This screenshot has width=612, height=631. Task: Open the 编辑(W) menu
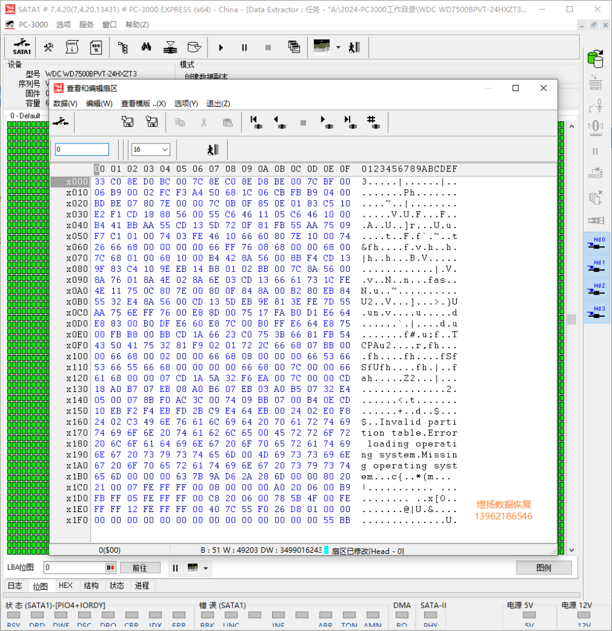point(99,104)
